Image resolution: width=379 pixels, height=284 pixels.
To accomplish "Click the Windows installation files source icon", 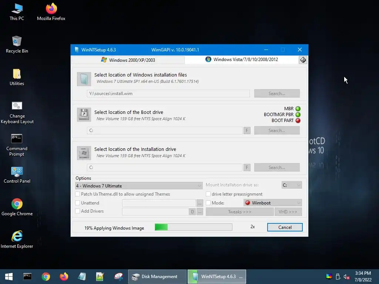I will pos(84,79).
